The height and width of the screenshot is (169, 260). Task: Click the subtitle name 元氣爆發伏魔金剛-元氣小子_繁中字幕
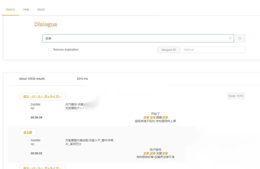point(89,140)
